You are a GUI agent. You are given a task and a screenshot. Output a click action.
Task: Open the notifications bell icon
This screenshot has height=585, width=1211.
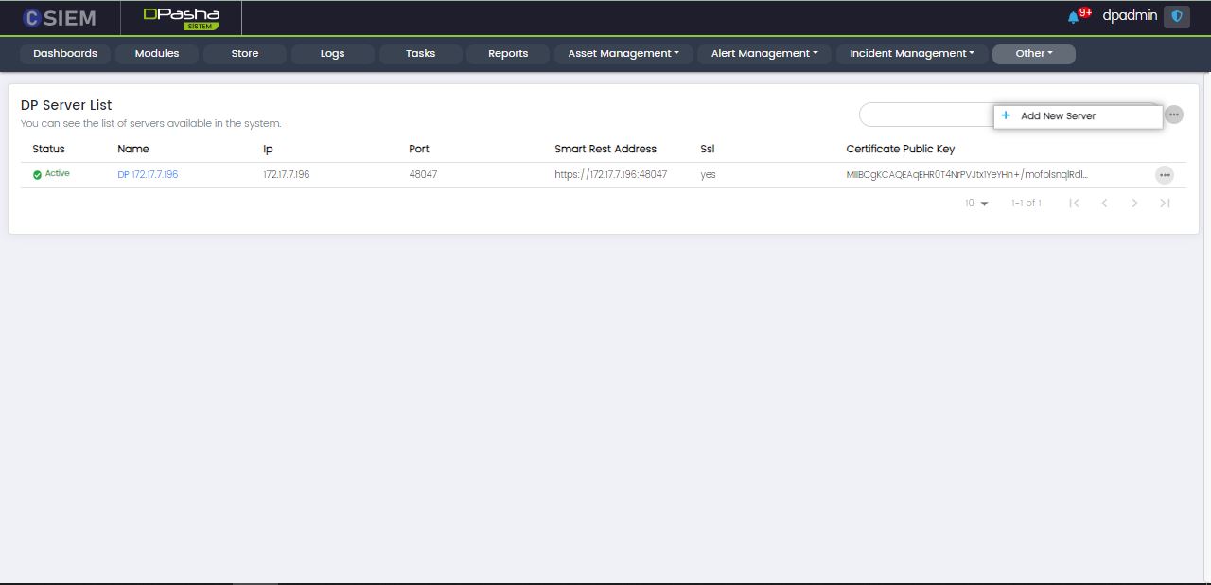click(1073, 17)
